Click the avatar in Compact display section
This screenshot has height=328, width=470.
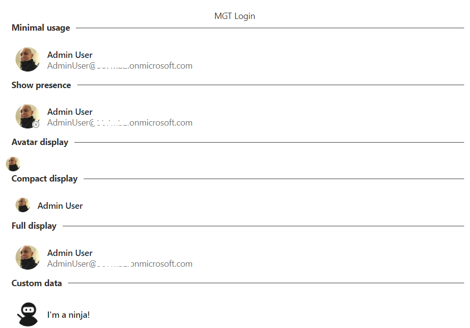[x=23, y=205]
